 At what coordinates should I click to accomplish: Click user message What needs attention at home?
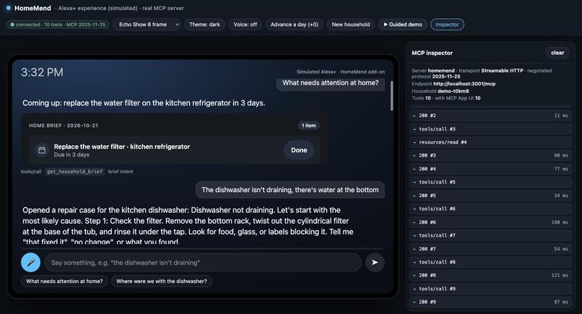(330, 83)
